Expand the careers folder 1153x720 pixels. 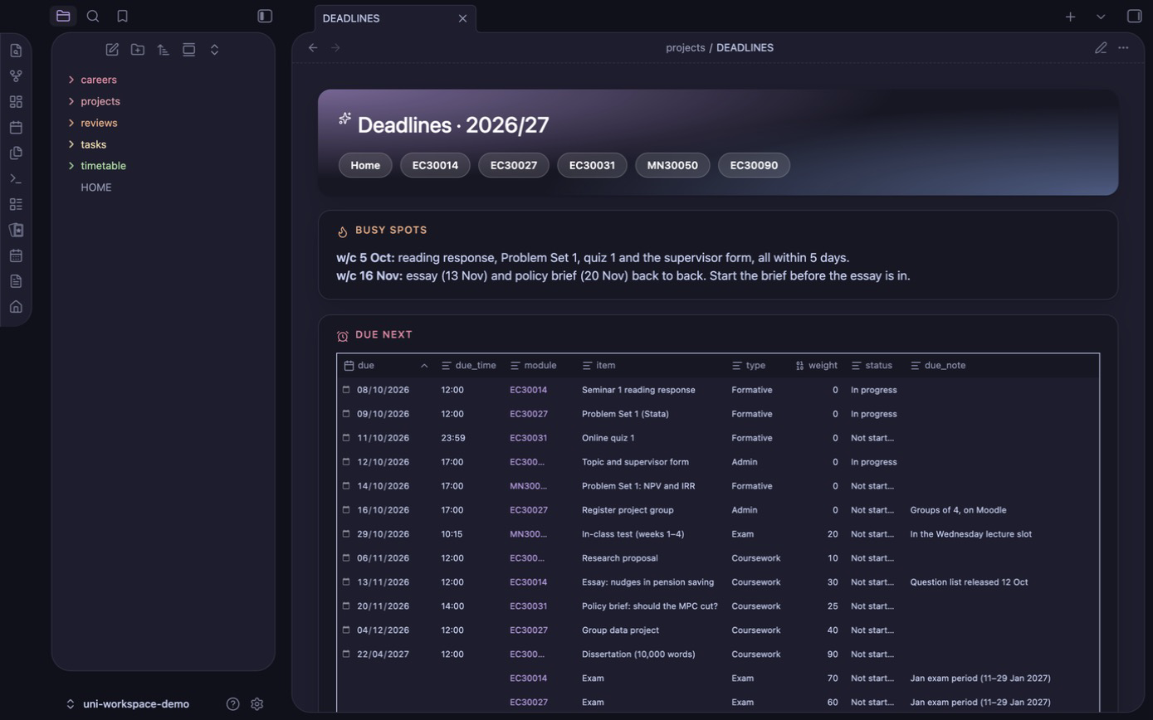point(99,80)
